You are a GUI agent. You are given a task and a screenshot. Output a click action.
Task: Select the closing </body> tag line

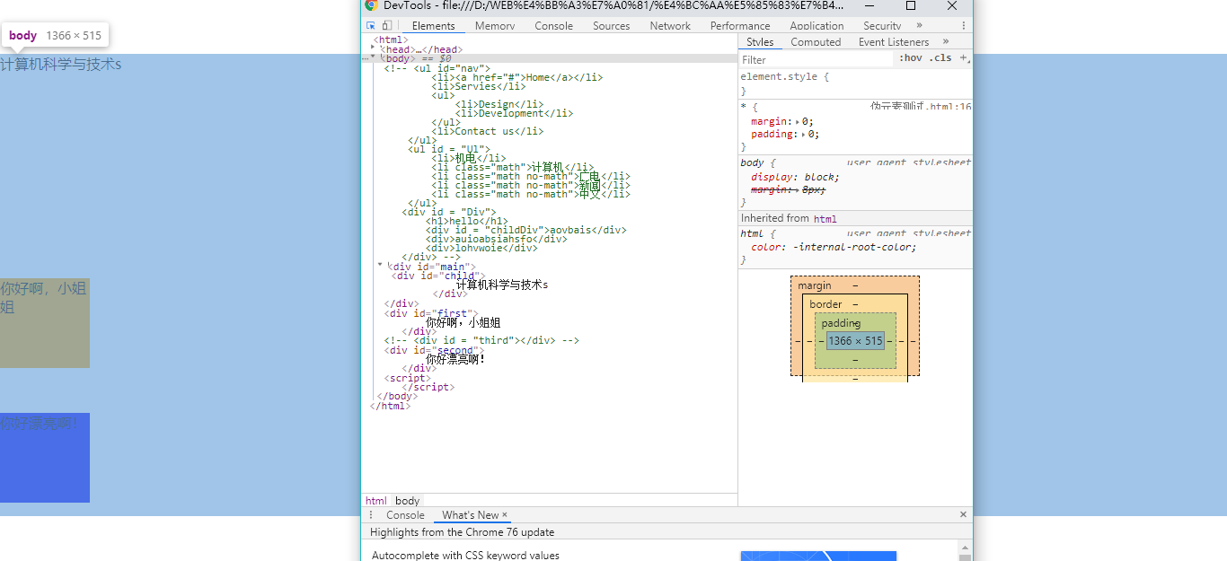point(398,396)
